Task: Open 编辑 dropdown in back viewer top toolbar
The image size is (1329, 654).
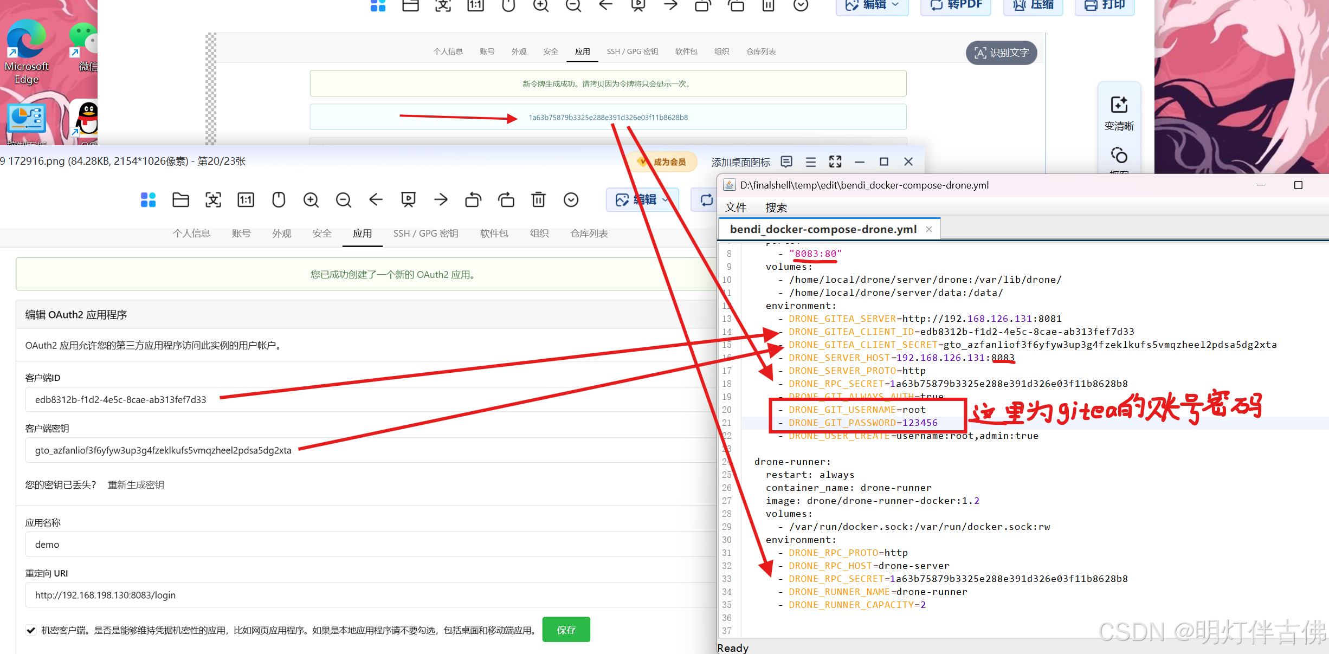Action: click(x=872, y=5)
